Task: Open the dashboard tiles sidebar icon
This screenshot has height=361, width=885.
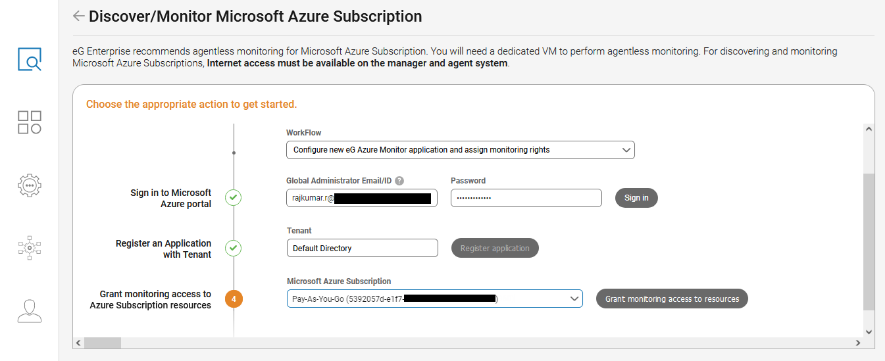Action: click(x=30, y=122)
